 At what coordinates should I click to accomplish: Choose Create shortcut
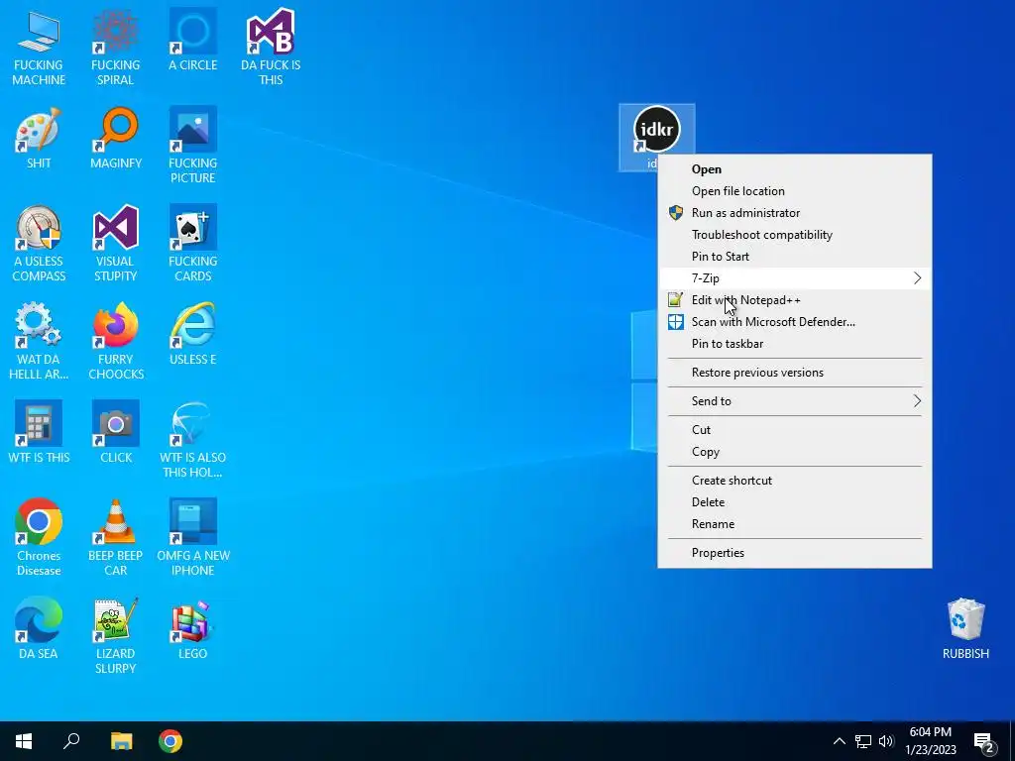click(x=795, y=481)
